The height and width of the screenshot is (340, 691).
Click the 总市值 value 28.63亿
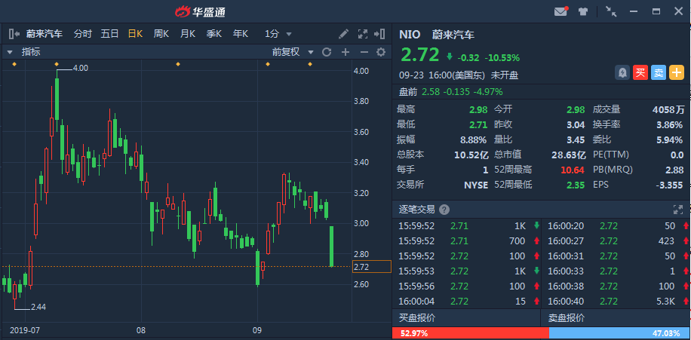click(569, 155)
